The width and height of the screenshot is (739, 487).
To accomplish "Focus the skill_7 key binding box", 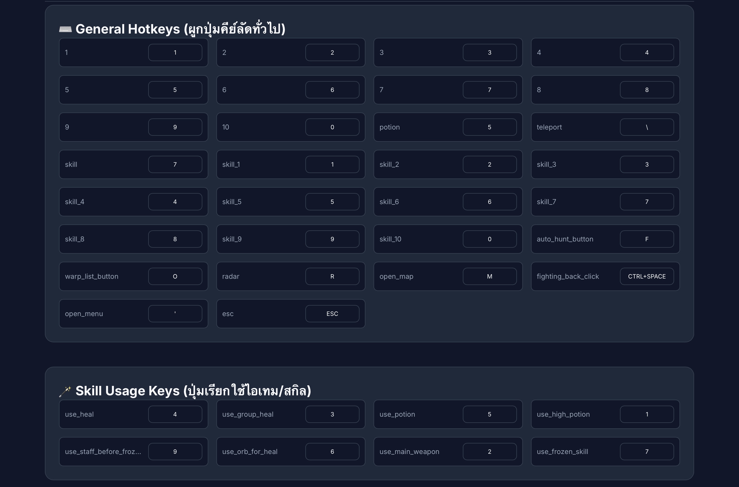I will (x=647, y=201).
